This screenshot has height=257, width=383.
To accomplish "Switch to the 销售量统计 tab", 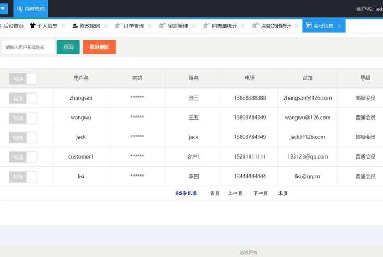I will (224, 26).
